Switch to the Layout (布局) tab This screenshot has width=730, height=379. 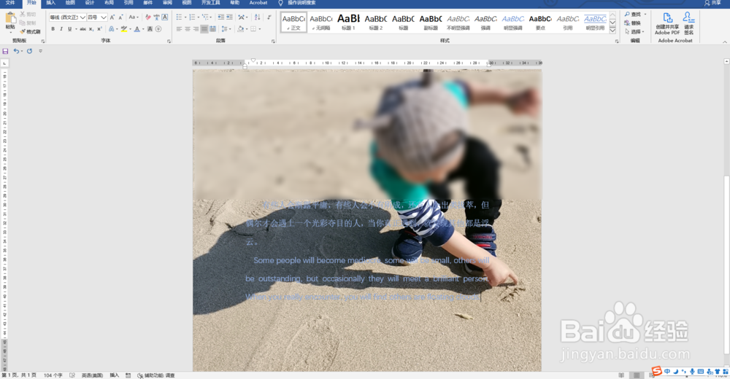109,3
